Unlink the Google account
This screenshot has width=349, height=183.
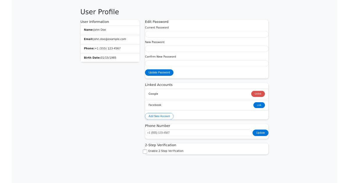(x=258, y=94)
